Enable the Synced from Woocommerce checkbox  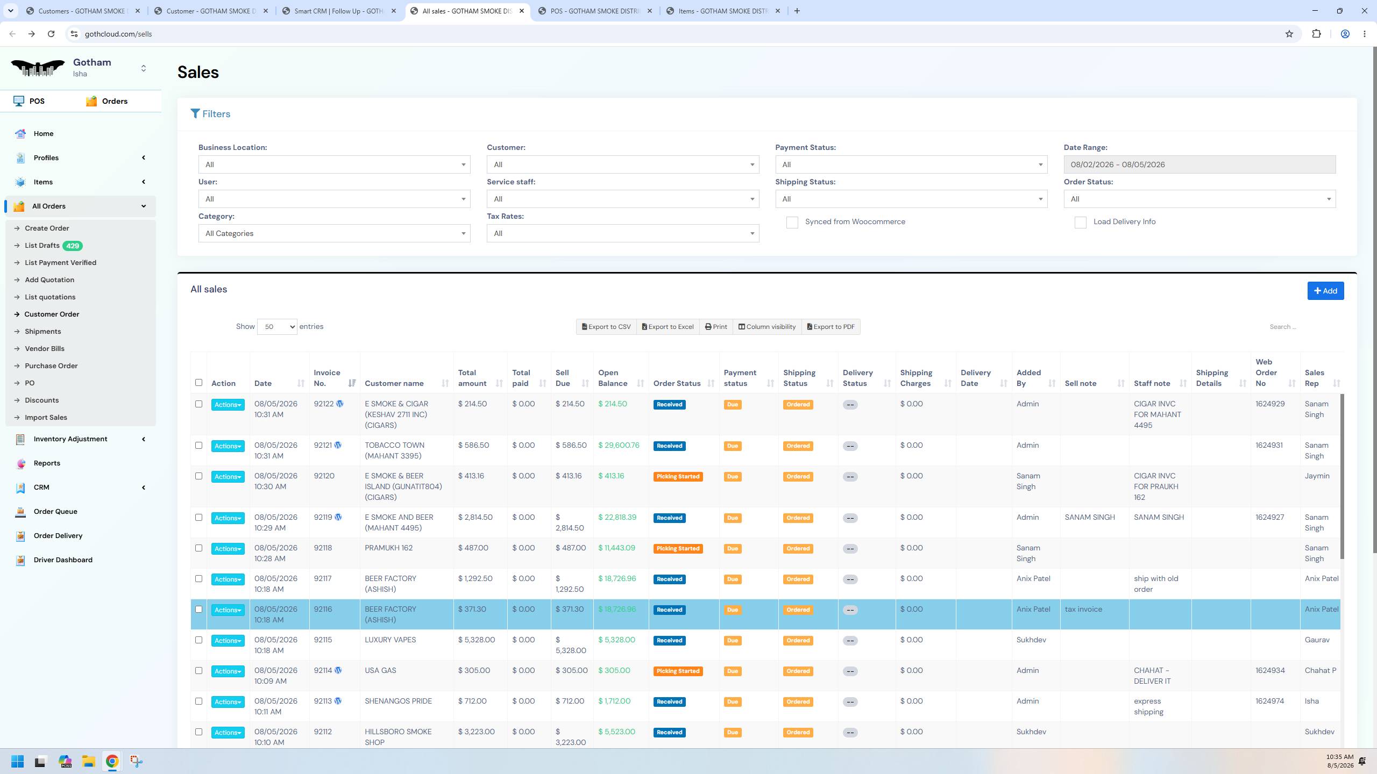point(792,222)
